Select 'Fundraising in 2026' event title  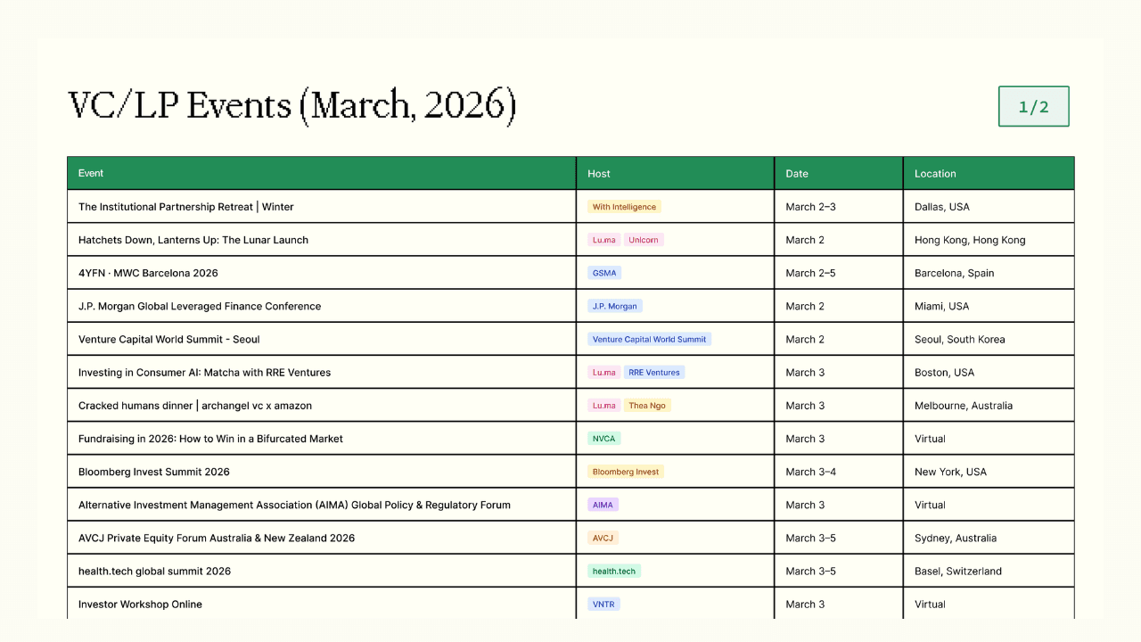coord(210,439)
